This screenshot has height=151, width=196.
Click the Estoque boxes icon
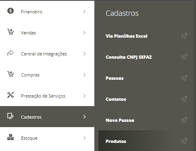11,137
